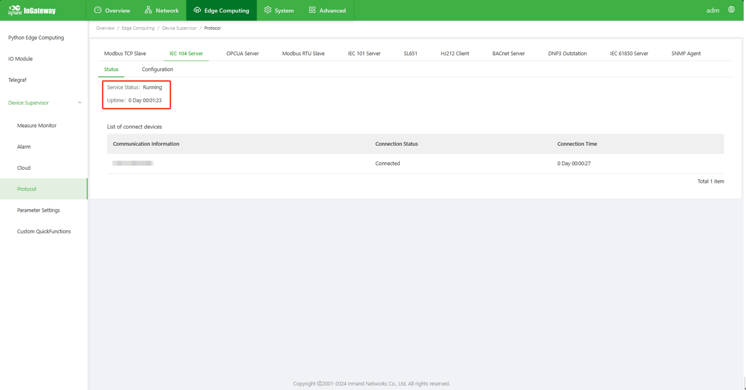Open the adm user menu

(x=712, y=10)
